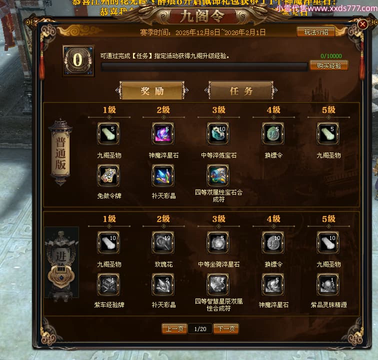Click the 换镖令 icon in 普通版 row

pos(273,133)
